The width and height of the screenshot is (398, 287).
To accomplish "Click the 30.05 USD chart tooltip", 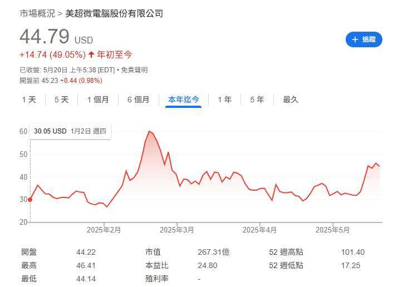I will click(70, 131).
